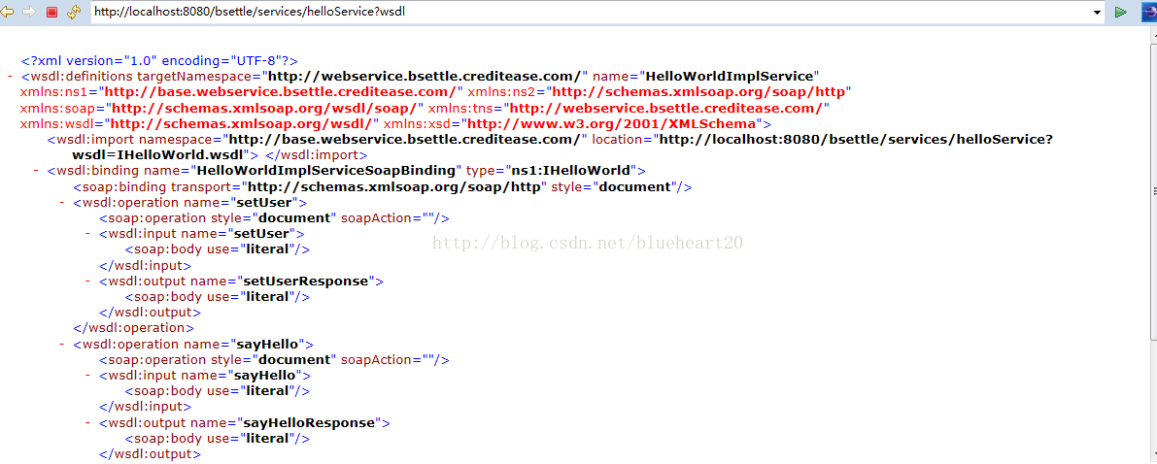Go back with the left arrow icon
The width and height of the screenshot is (1157, 464).
click(x=8, y=12)
